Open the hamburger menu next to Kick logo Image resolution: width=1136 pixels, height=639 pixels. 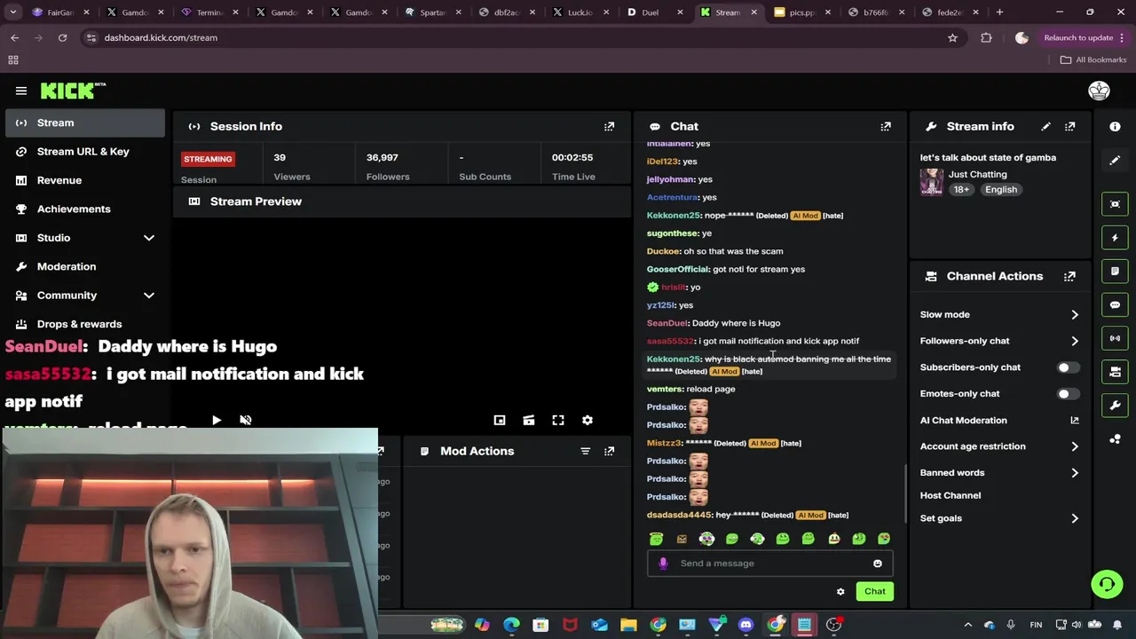tap(20, 91)
